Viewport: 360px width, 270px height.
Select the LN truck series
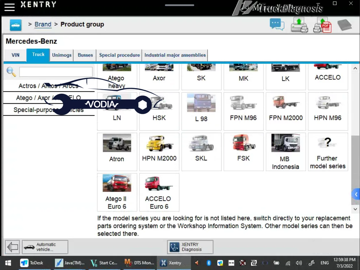117,111
